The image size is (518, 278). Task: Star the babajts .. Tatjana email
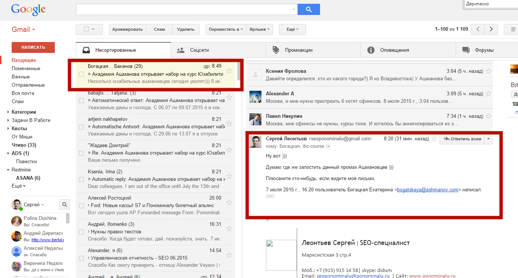229,98
